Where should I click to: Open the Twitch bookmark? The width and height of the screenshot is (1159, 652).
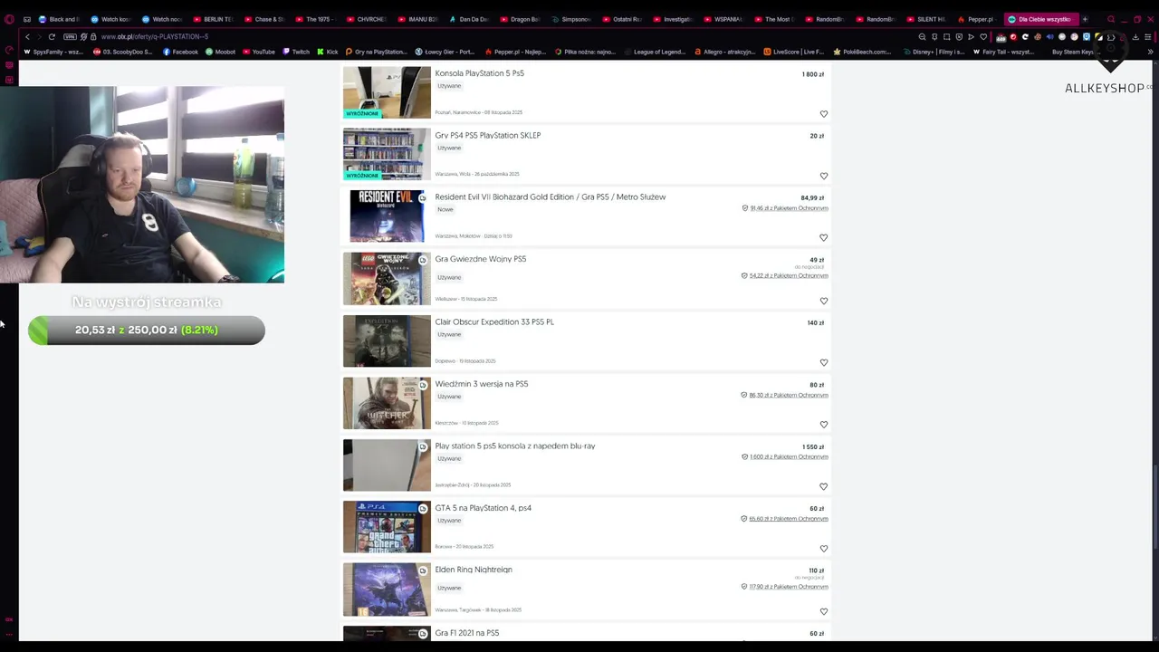click(296, 52)
